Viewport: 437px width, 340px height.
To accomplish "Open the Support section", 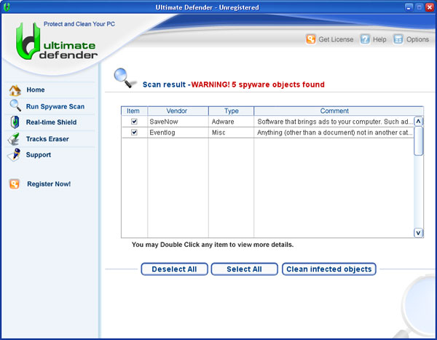I will pos(39,154).
